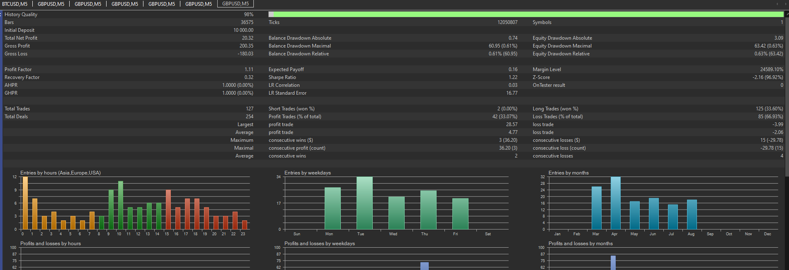Click the Tue bar in Entries by weekdays
This screenshot has height=270, width=789.
click(364, 203)
